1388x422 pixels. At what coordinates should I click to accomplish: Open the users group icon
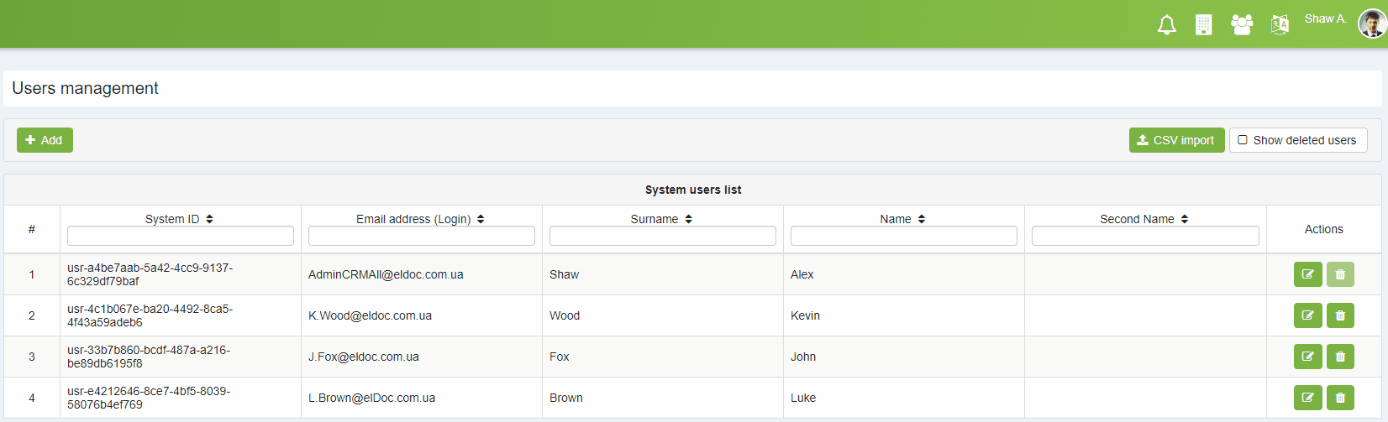pos(1241,25)
